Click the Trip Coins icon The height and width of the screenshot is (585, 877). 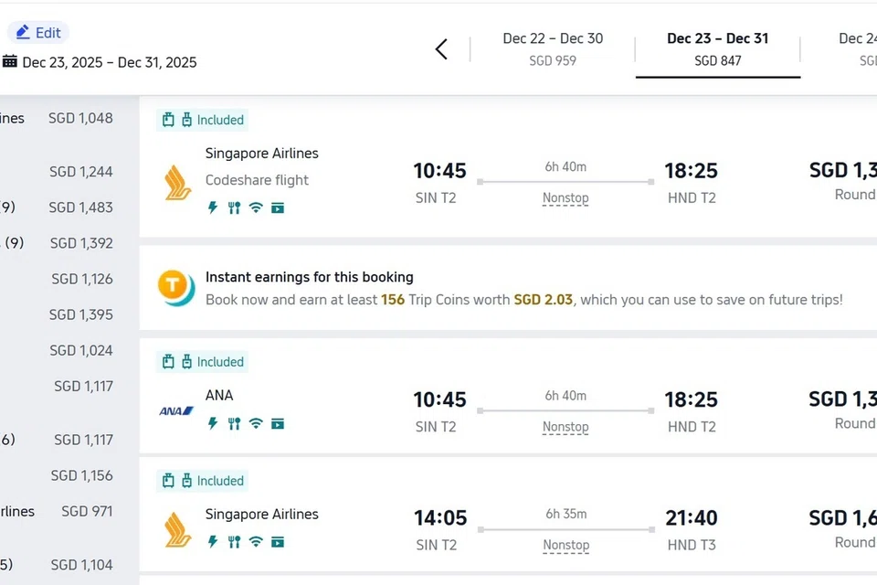[175, 287]
